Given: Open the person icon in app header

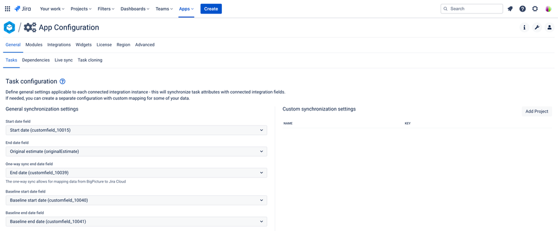Looking at the screenshot, I should coord(550,27).
